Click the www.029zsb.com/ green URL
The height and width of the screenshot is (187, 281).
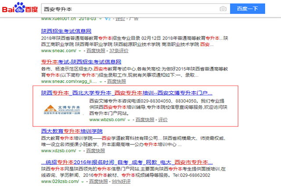point(60,181)
